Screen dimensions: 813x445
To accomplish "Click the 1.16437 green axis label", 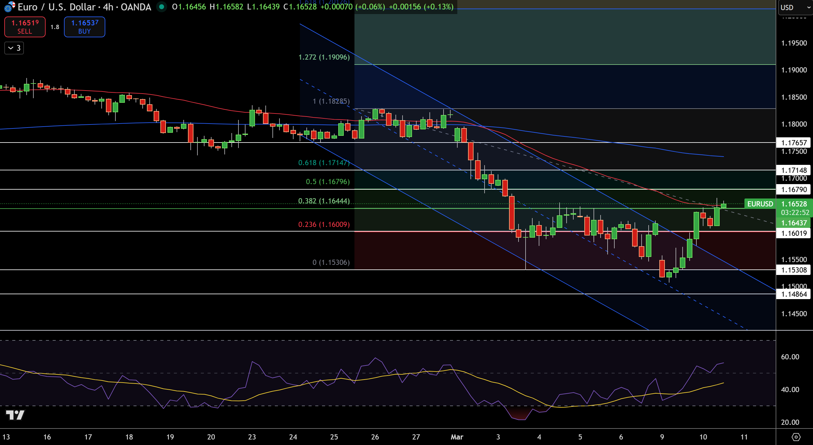I will point(793,223).
